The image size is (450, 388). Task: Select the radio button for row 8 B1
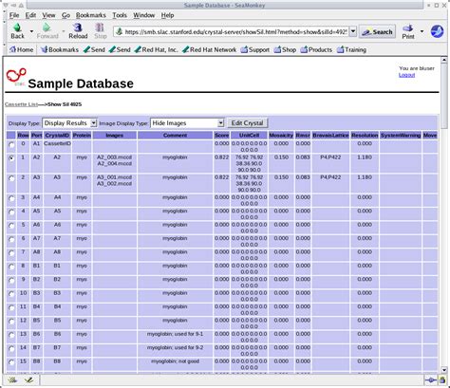[x=11, y=267]
